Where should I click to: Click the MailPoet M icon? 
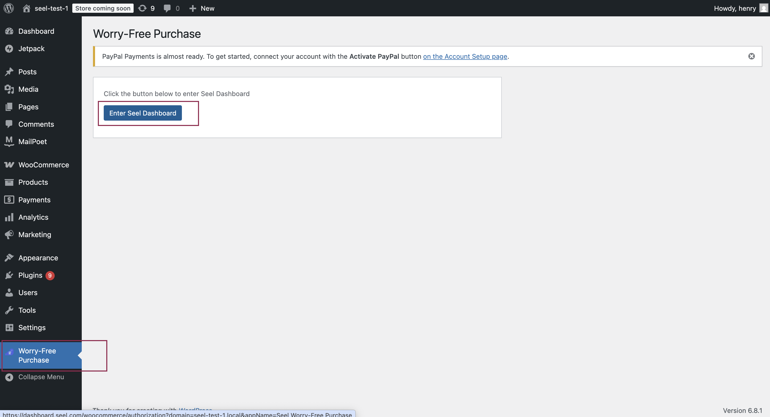pyautogui.click(x=9, y=141)
